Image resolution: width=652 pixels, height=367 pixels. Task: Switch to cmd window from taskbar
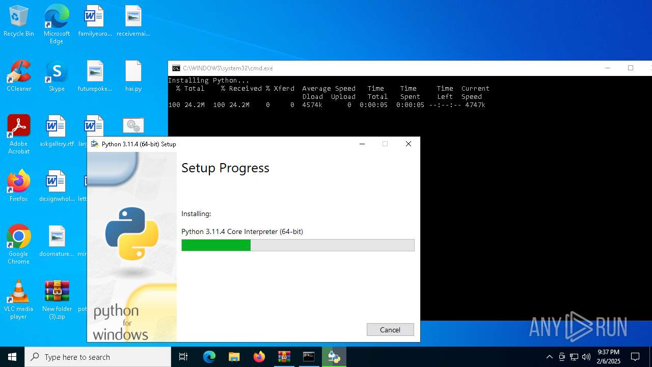pyautogui.click(x=309, y=357)
